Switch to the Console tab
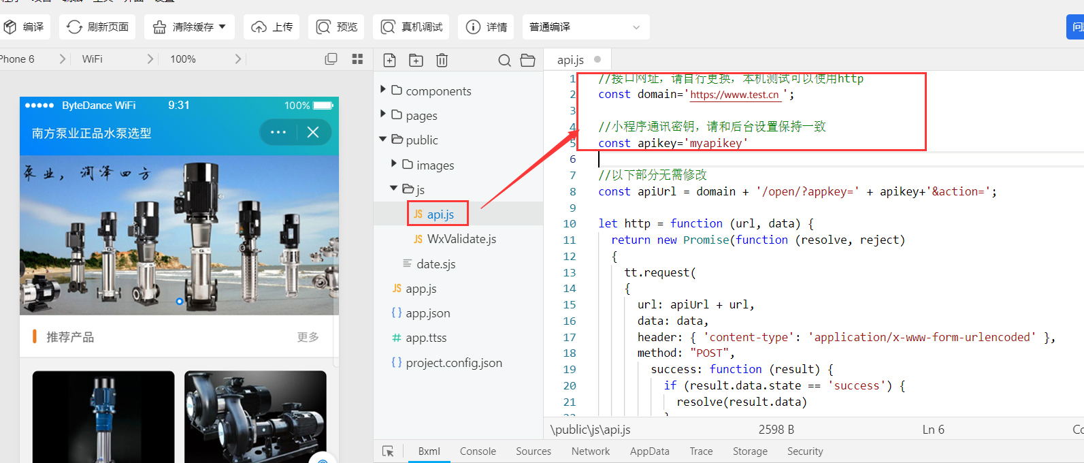 tap(478, 451)
